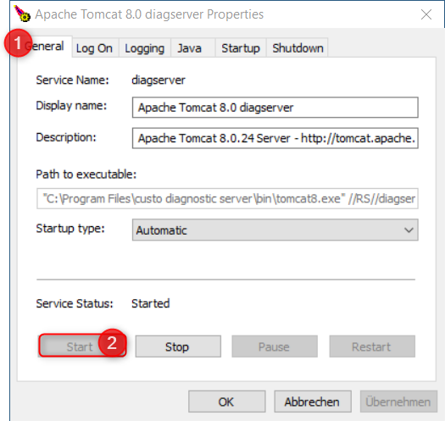Close the Tomcat Properties dialog

tap(426, 14)
